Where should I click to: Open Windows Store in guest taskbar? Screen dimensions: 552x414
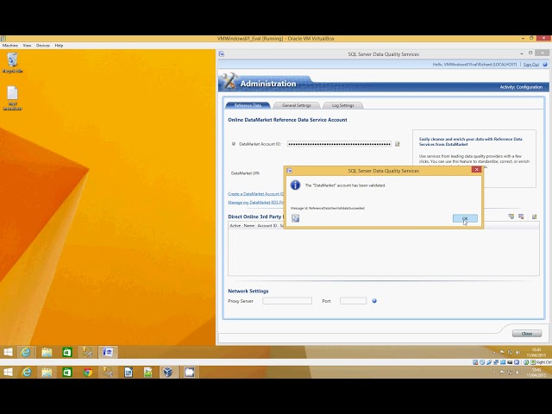pos(67,352)
